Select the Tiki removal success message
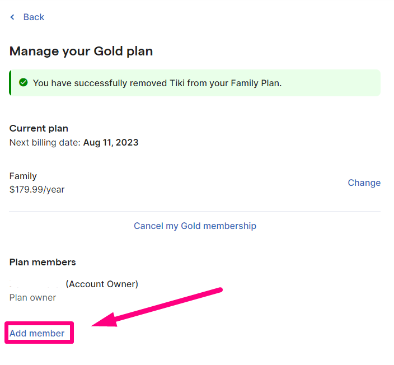 (157, 83)
